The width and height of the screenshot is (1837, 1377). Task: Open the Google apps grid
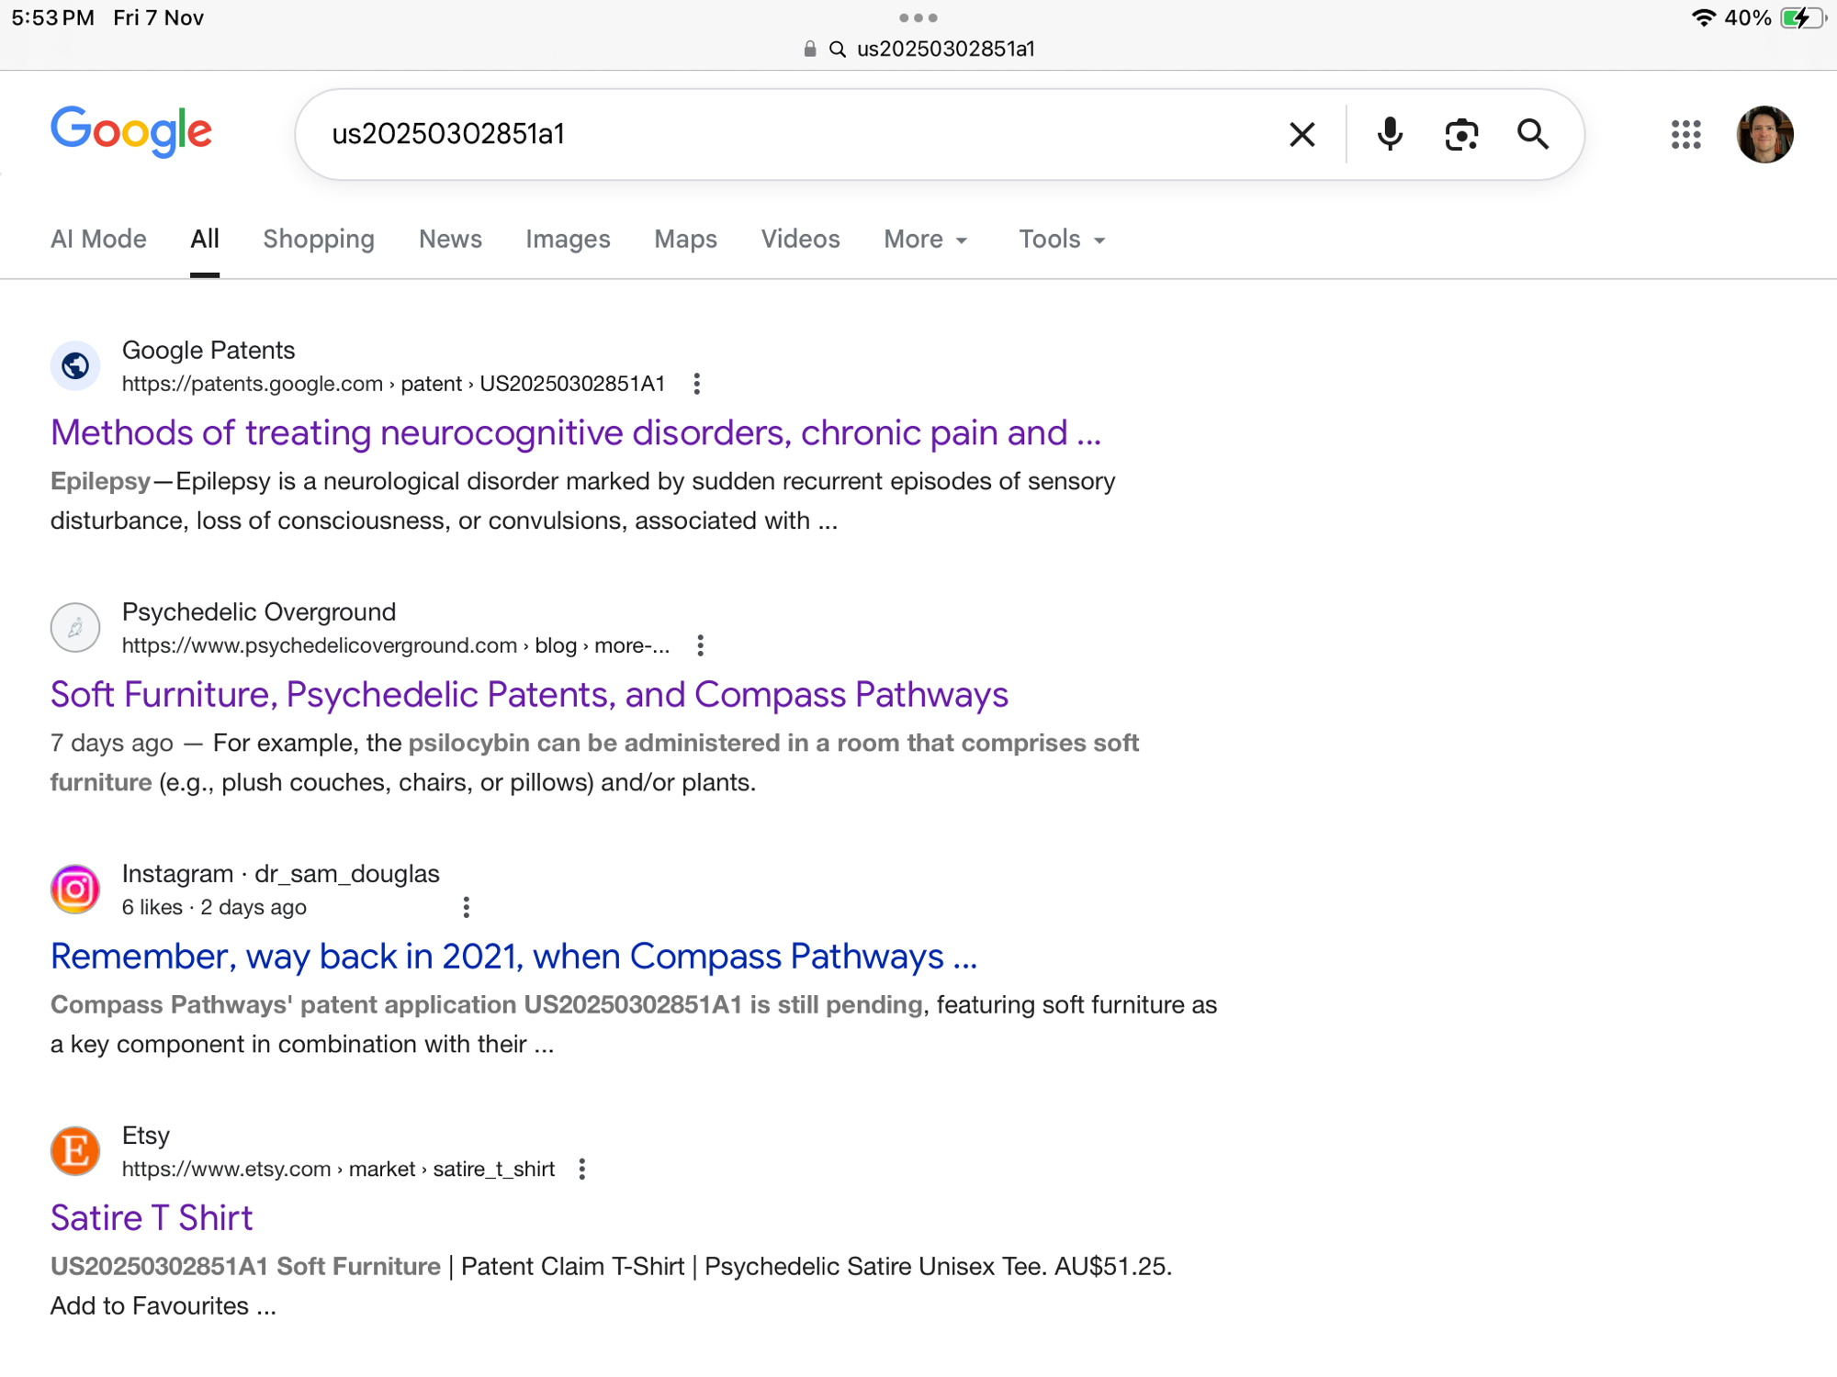[x=1685, y=135]
